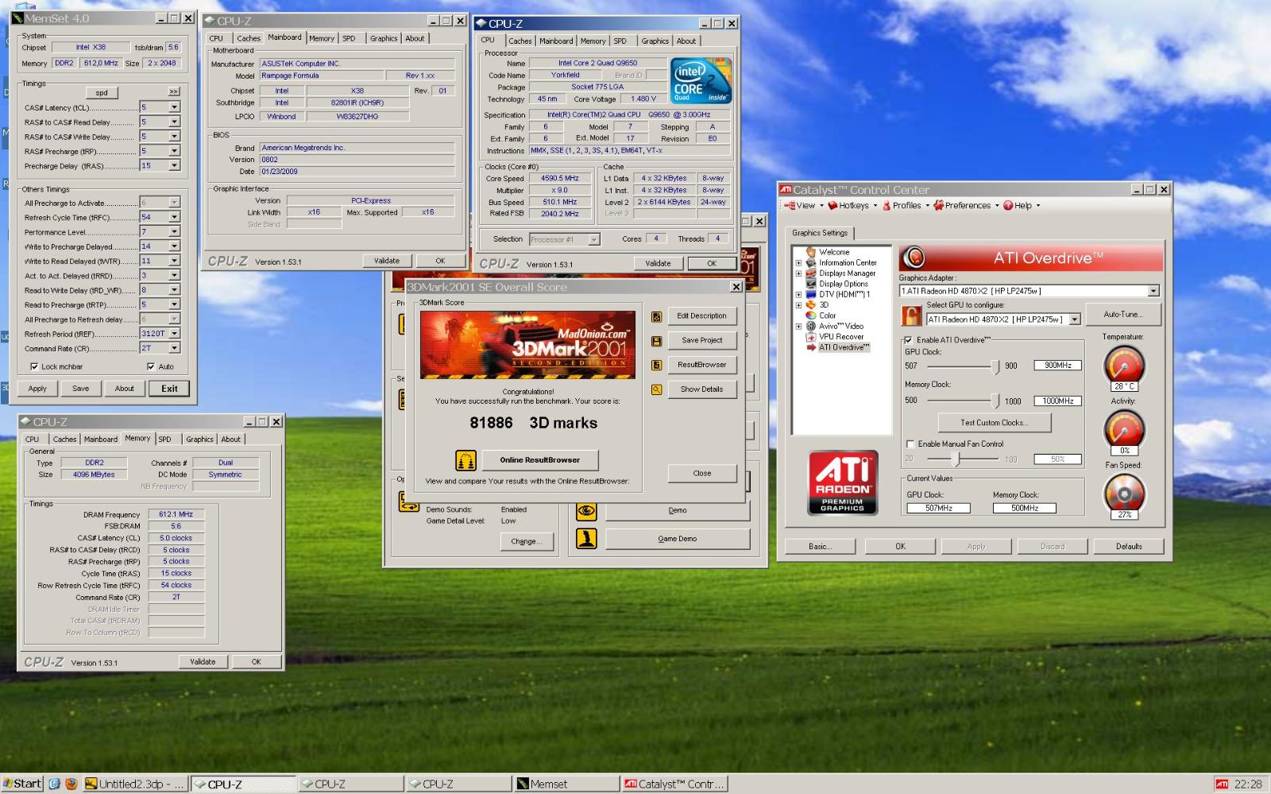Click the ATI Overdrive header gauge icon

click(915, 258)
